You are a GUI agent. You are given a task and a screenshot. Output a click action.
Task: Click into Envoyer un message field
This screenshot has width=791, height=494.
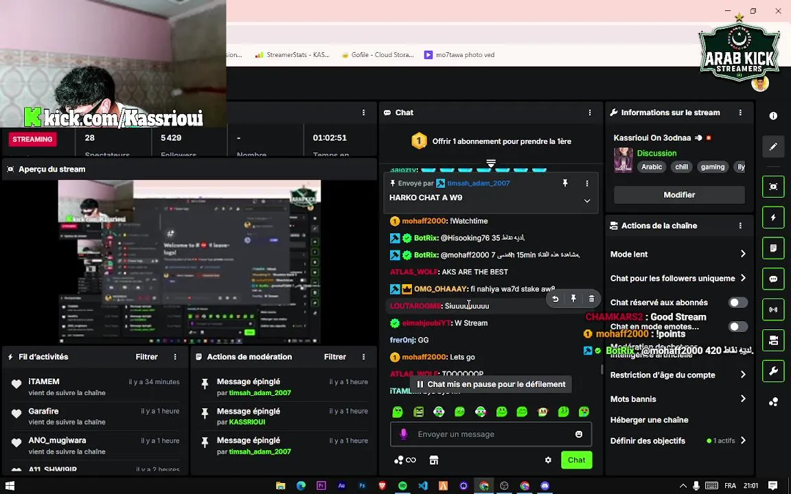[491, 434]
